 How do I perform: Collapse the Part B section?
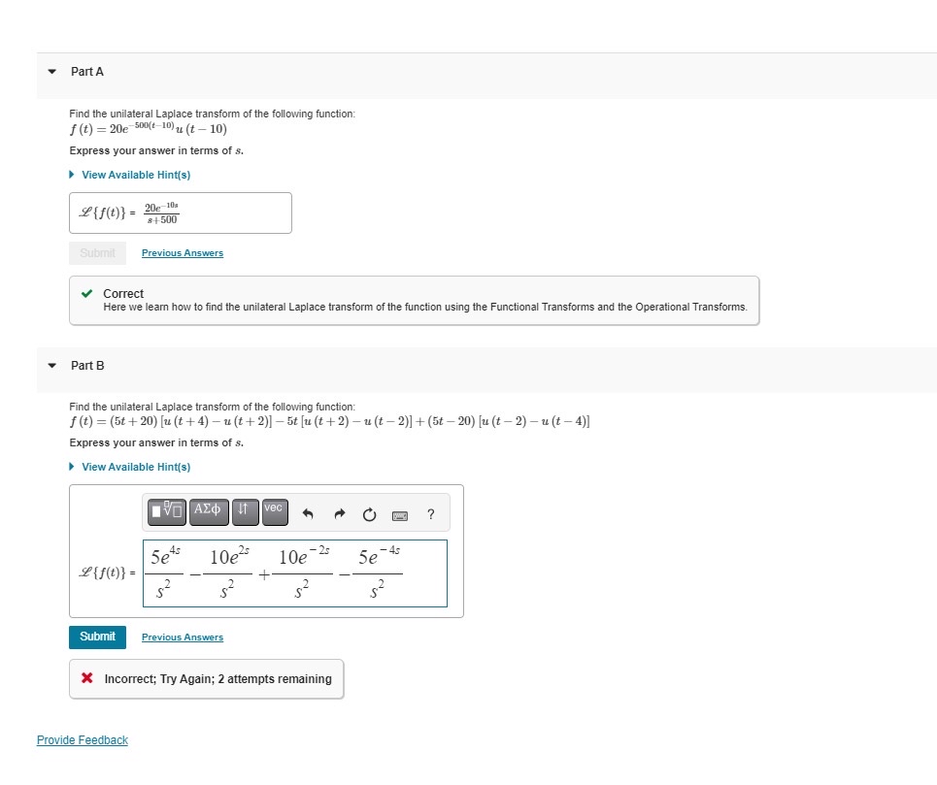click(50, 366)
